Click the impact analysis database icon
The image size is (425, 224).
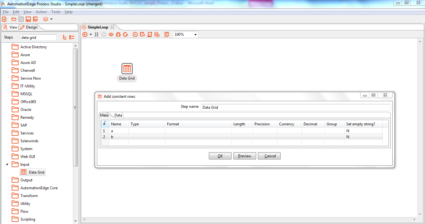[x=142, y=34]
